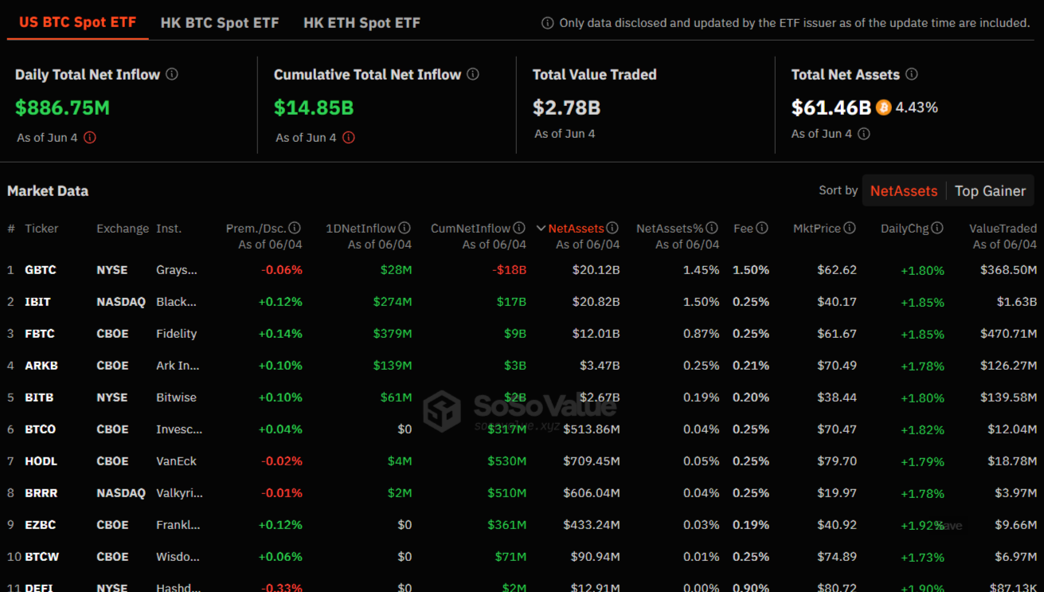Click FBTC's $379M 1D net inflow cell
The height and width of the screenshot is (592, 1044).
pos(393,334)
